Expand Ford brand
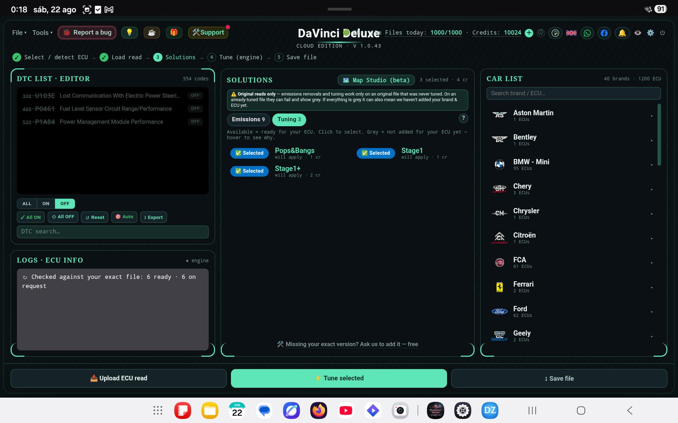 (573, 312)
